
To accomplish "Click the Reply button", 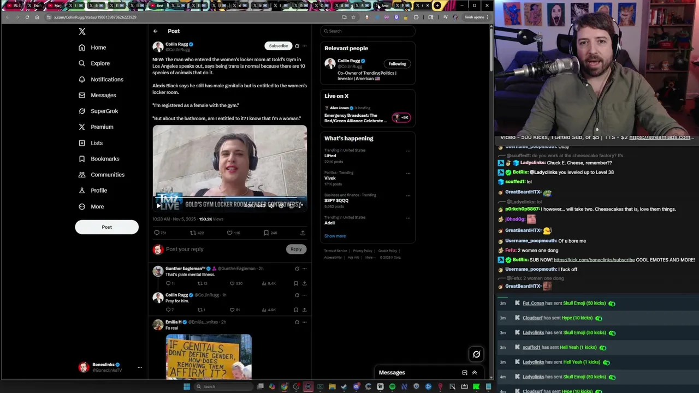I will click(296, 249).
